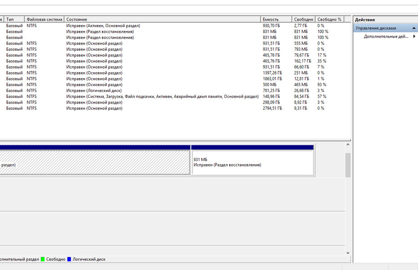This screenshot has width=418, height=270.
Task: Click the blue Логический диск legend swatch
Action: pyautogui.click(x=69, y=259)
